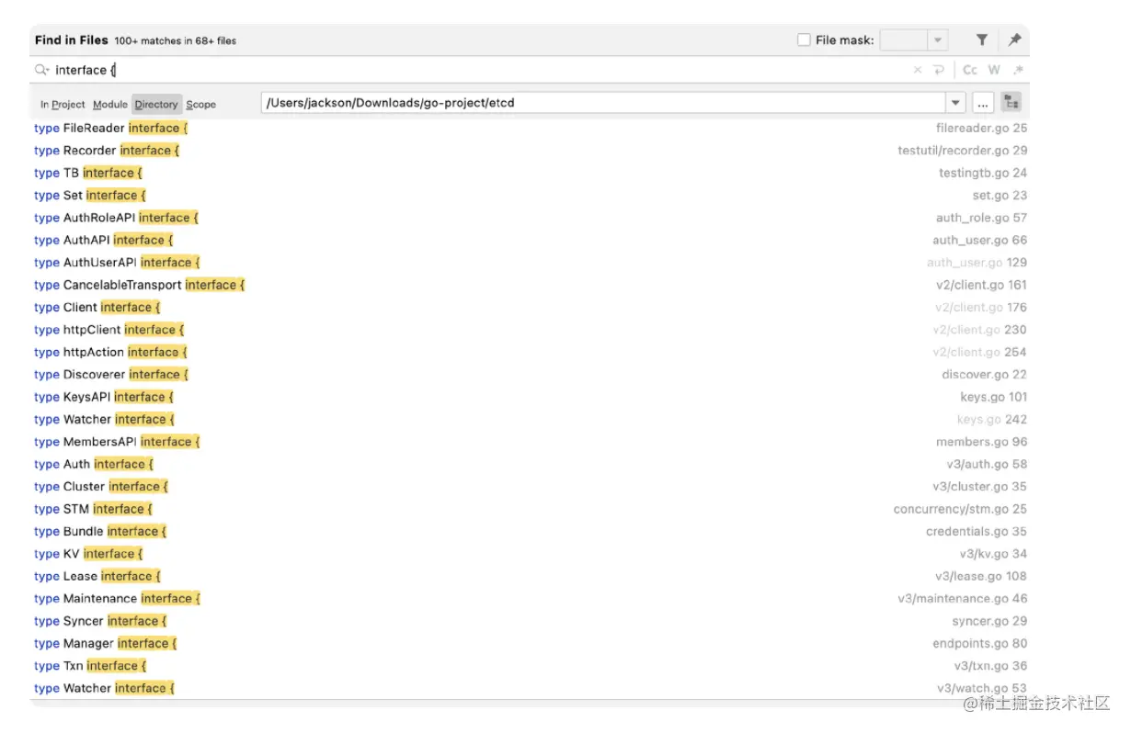This screenshot has width=1131, height=733.
Task: Select the KeysAPI interface result row
Action: [x=104, y=397]
